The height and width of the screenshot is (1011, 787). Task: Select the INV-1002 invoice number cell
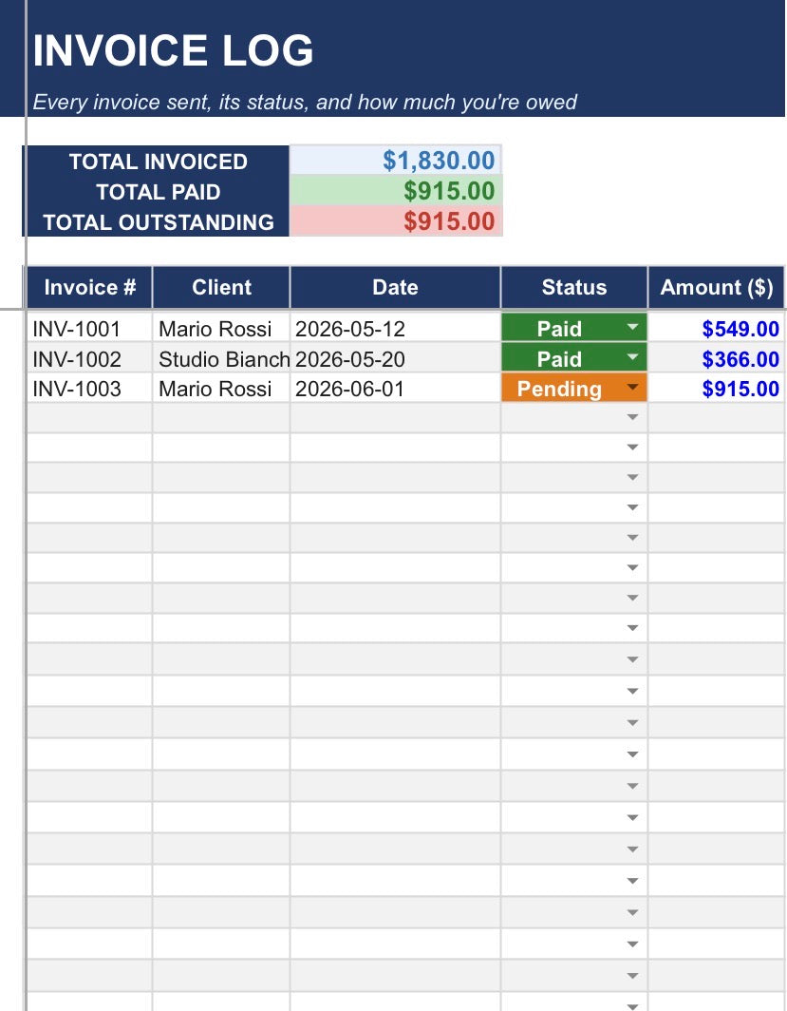(x=89, y=358)
